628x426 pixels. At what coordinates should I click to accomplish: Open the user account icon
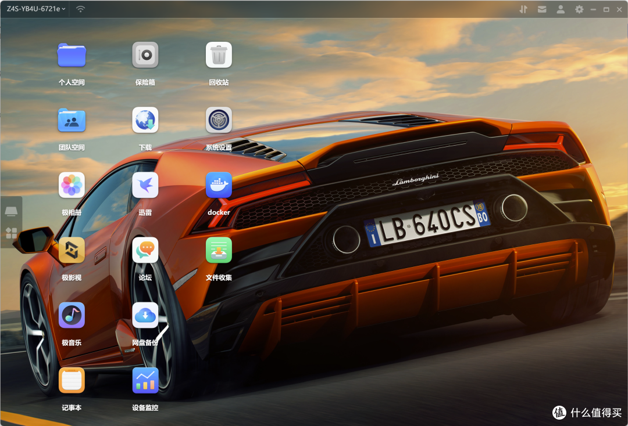(x=561, y=9)
